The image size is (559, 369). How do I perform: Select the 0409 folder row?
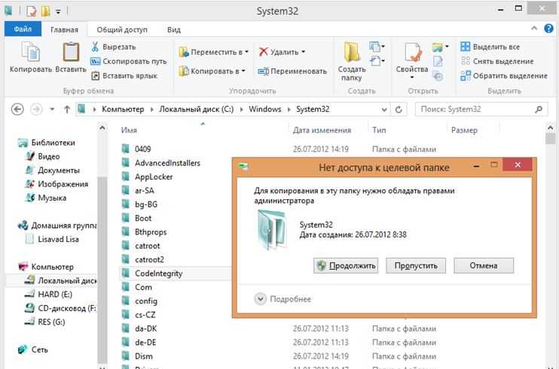(x=279, y=149)
